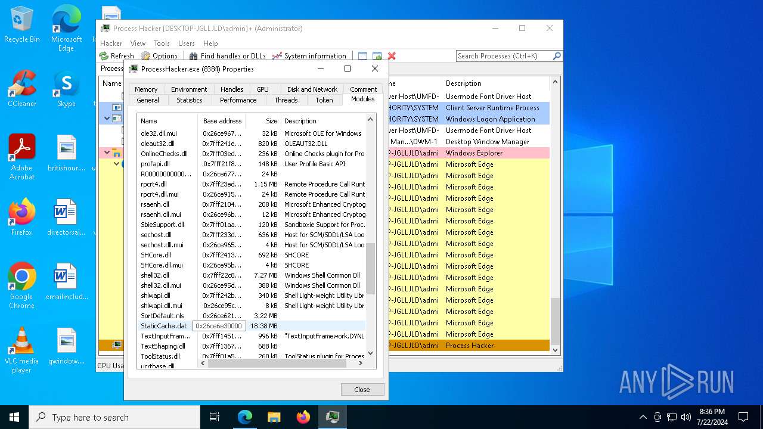Open File Explorer from the taskbar
This screenshot has width=763, height=429.
point(274,417)
